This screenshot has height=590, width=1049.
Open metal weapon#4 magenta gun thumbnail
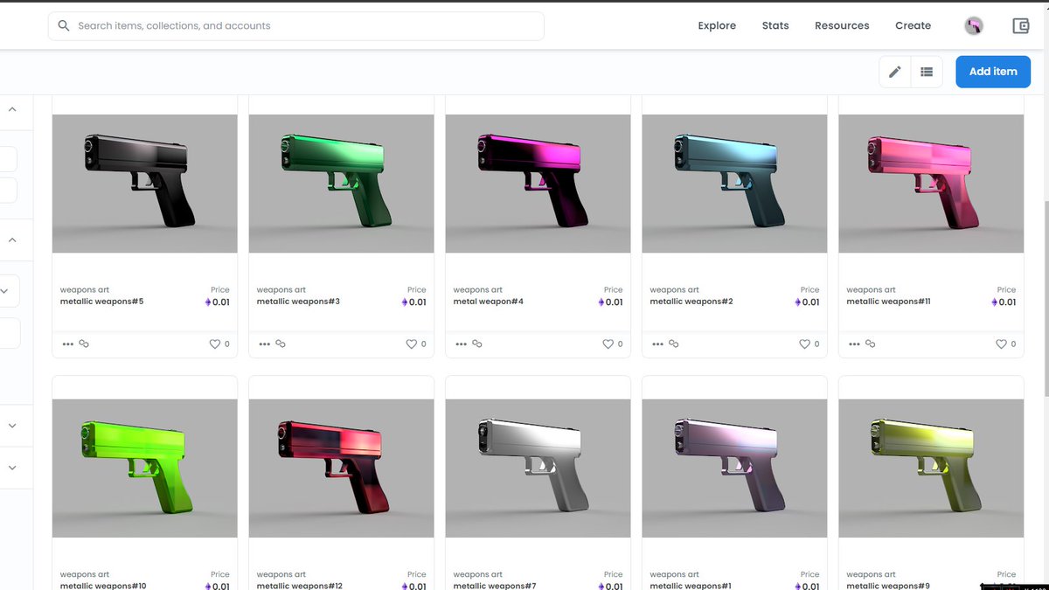(538, 184)
